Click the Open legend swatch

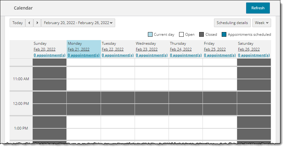click(181, 35)
